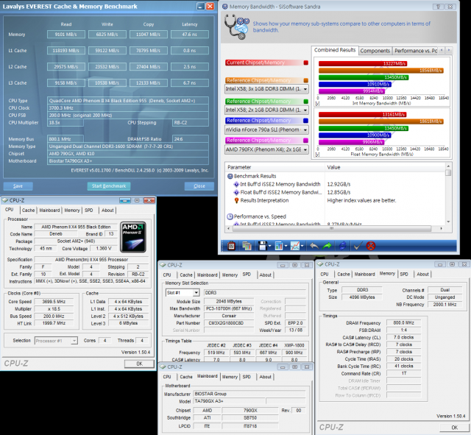Open the Intel X58 2x 1GB DDR3 reference dropdown
Viewport: 471px width, 435px height.
(x=266, y=110)
